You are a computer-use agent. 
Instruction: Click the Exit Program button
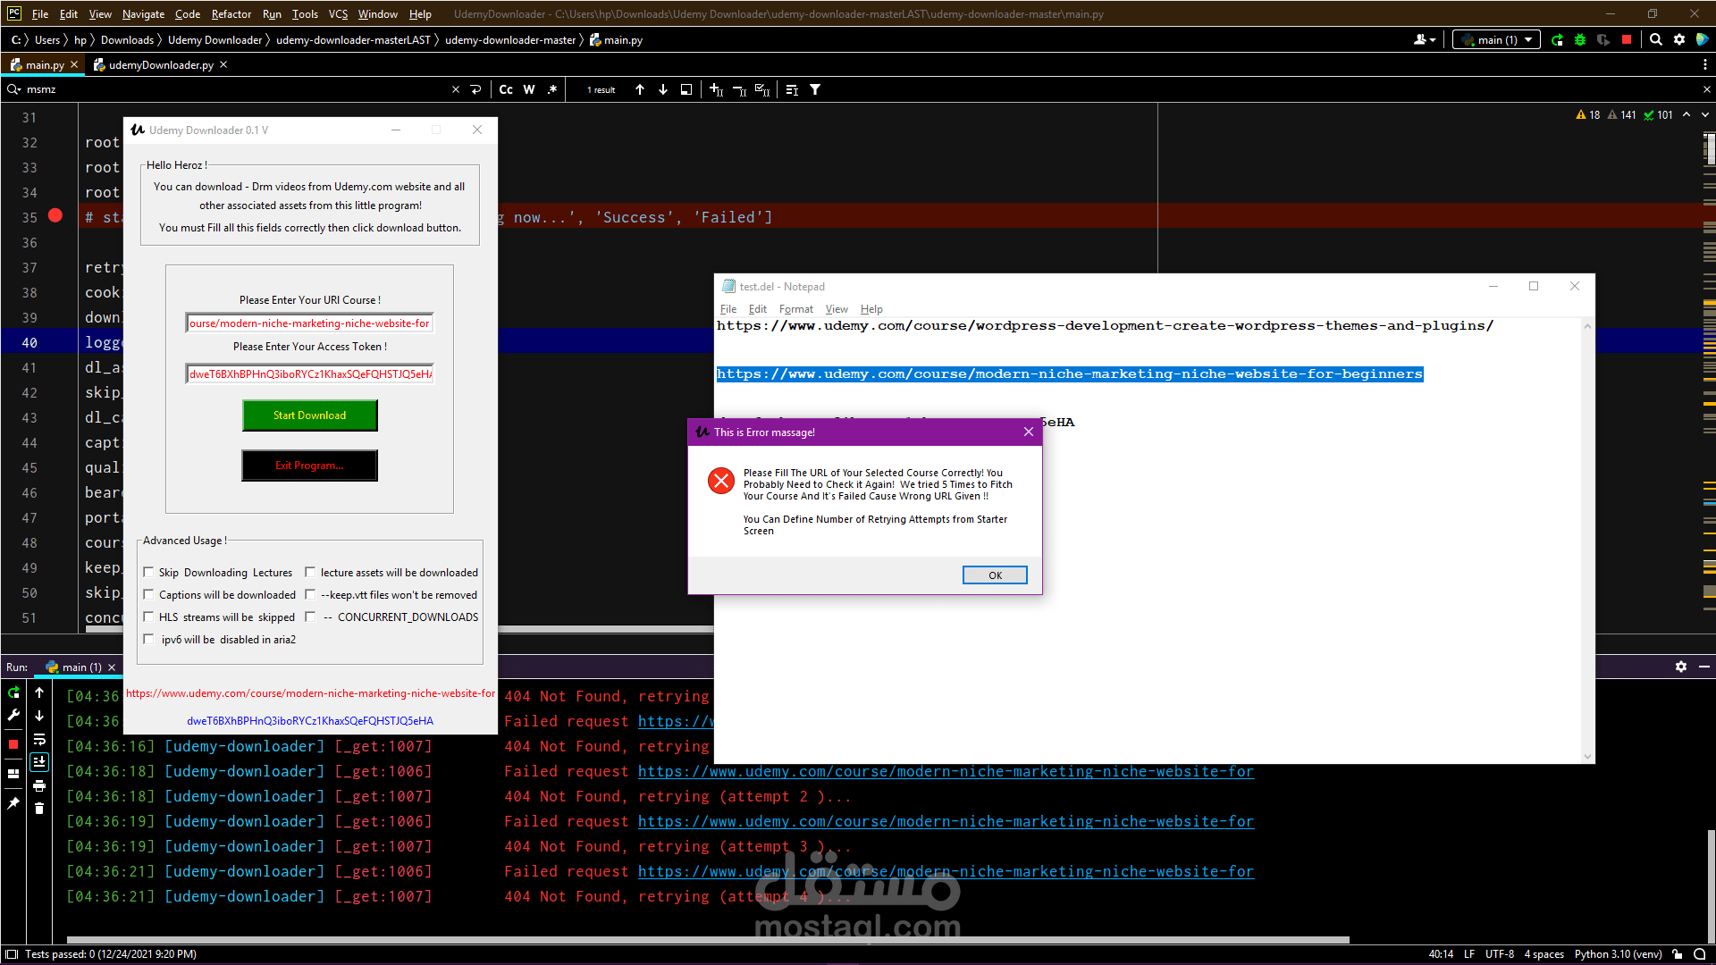(x=309, y=466)
